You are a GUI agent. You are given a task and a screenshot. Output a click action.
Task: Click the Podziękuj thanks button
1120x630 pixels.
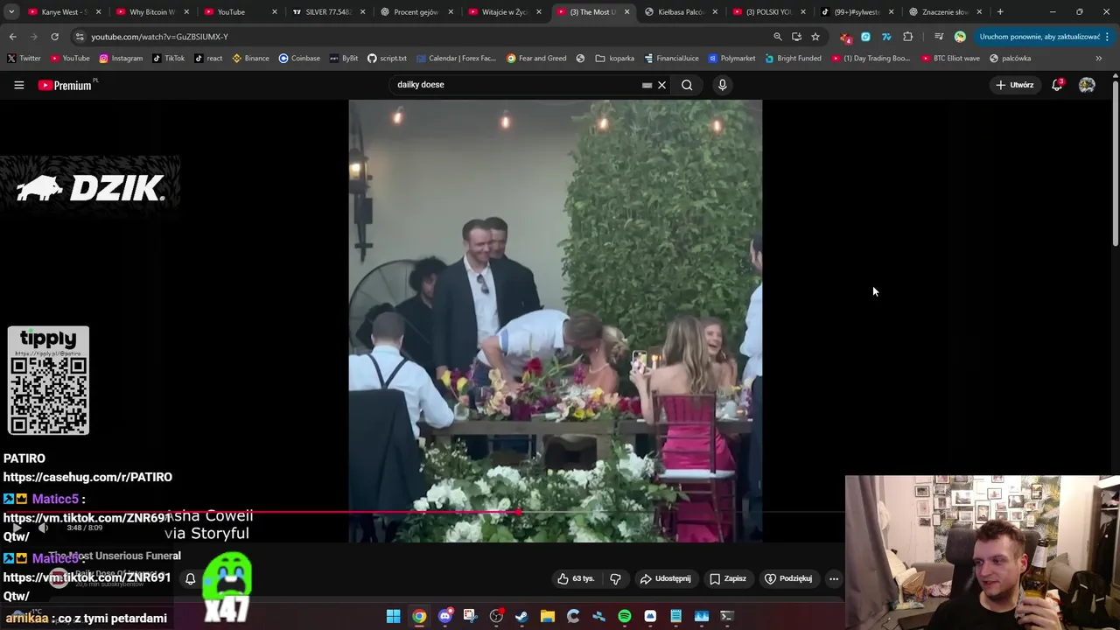coord(788,578)
